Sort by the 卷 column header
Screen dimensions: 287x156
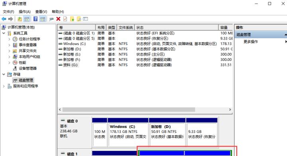point(77,27)
